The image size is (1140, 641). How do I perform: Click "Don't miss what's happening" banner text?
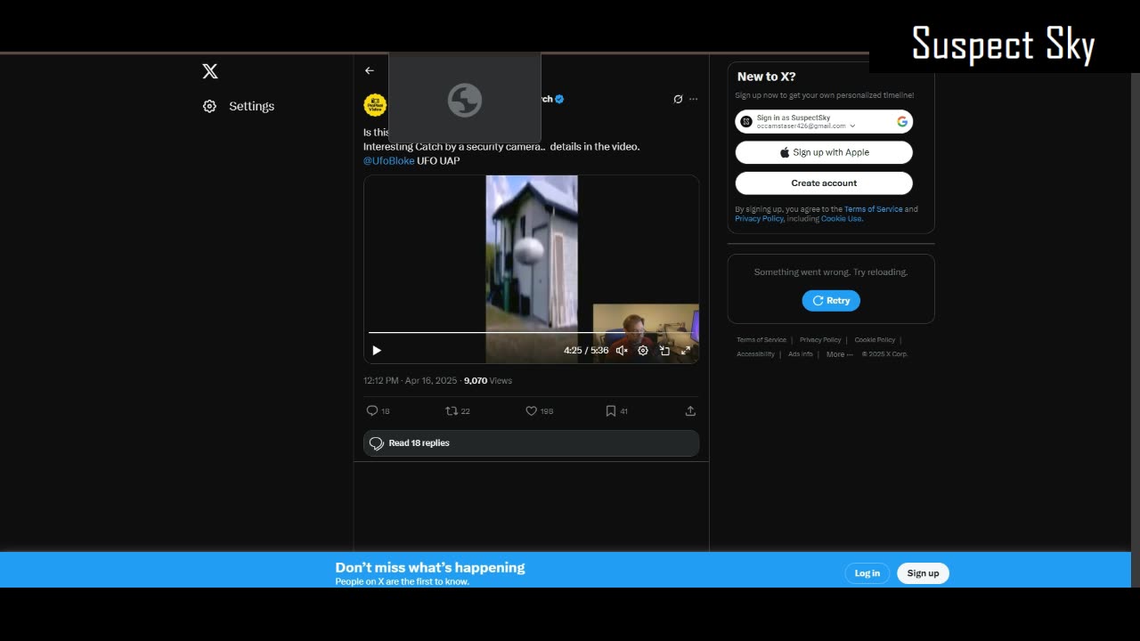click(430, 568)
